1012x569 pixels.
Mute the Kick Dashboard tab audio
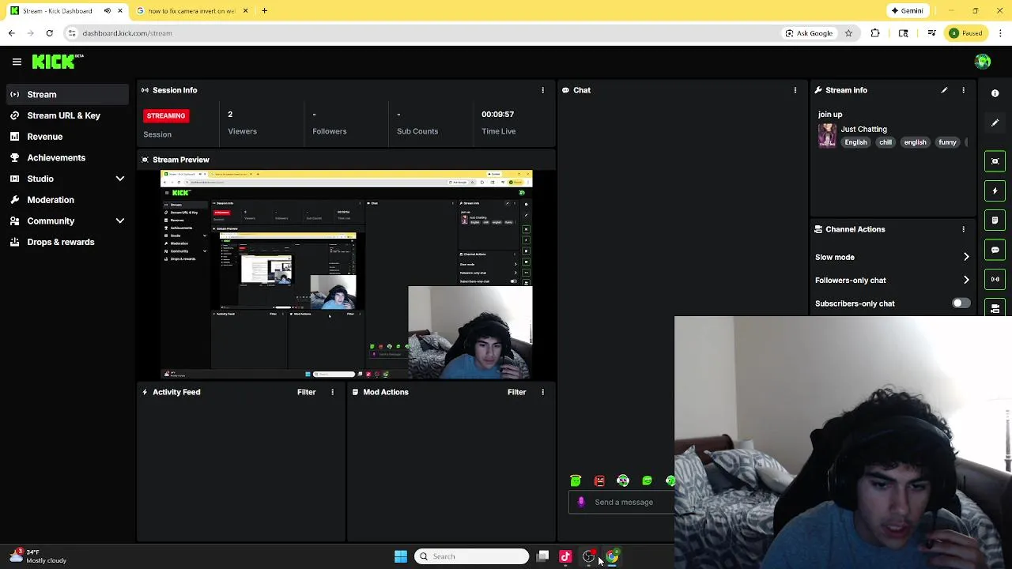(x=108, y=11)
